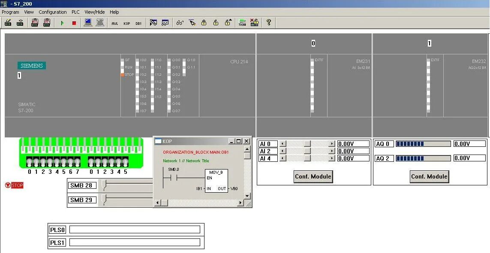The image size is (490, 253).
Task: Open the Configuration menu
Action: pyautogui.click(x=52, y=12)
